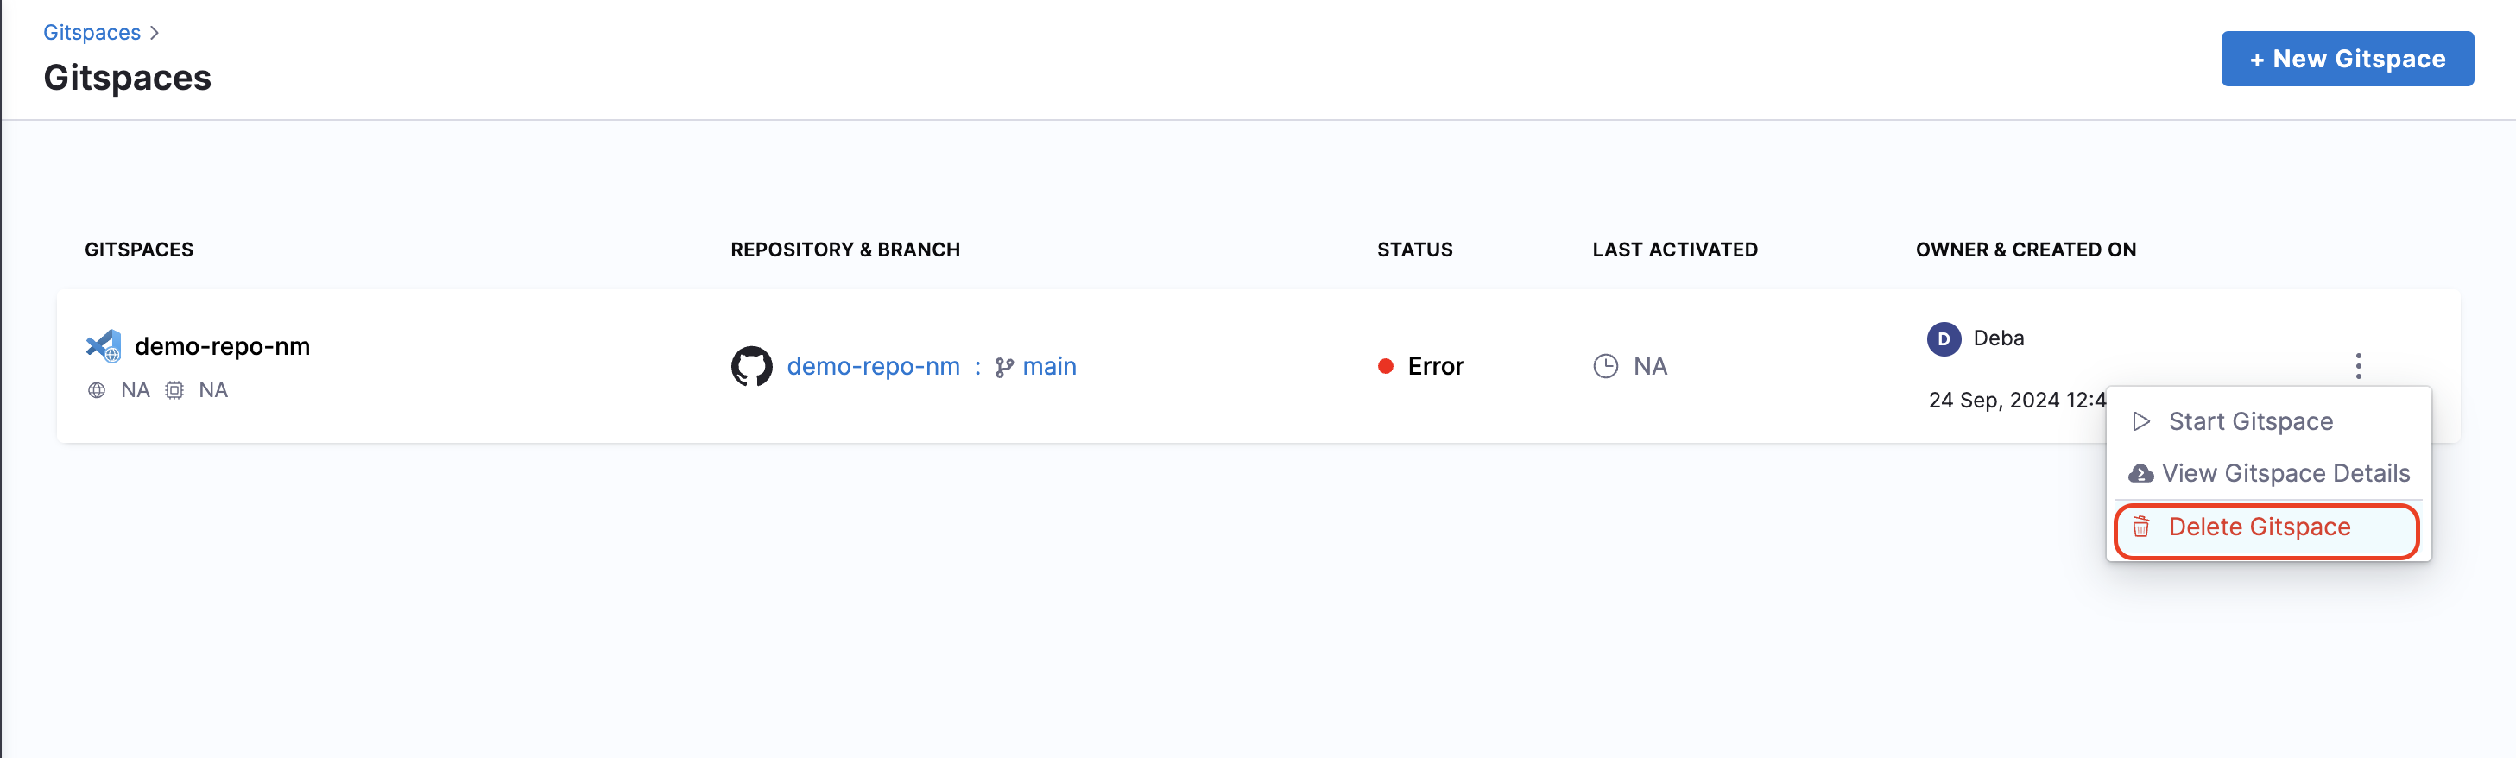2516x758 pixels.
Task: Click the breadcrumb chevron after Gitspaces
Action: 155,33
